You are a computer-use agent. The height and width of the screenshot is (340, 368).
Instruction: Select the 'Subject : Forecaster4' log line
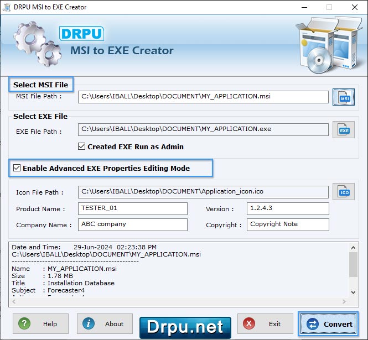pyautogui.click(x=48, y=290)
